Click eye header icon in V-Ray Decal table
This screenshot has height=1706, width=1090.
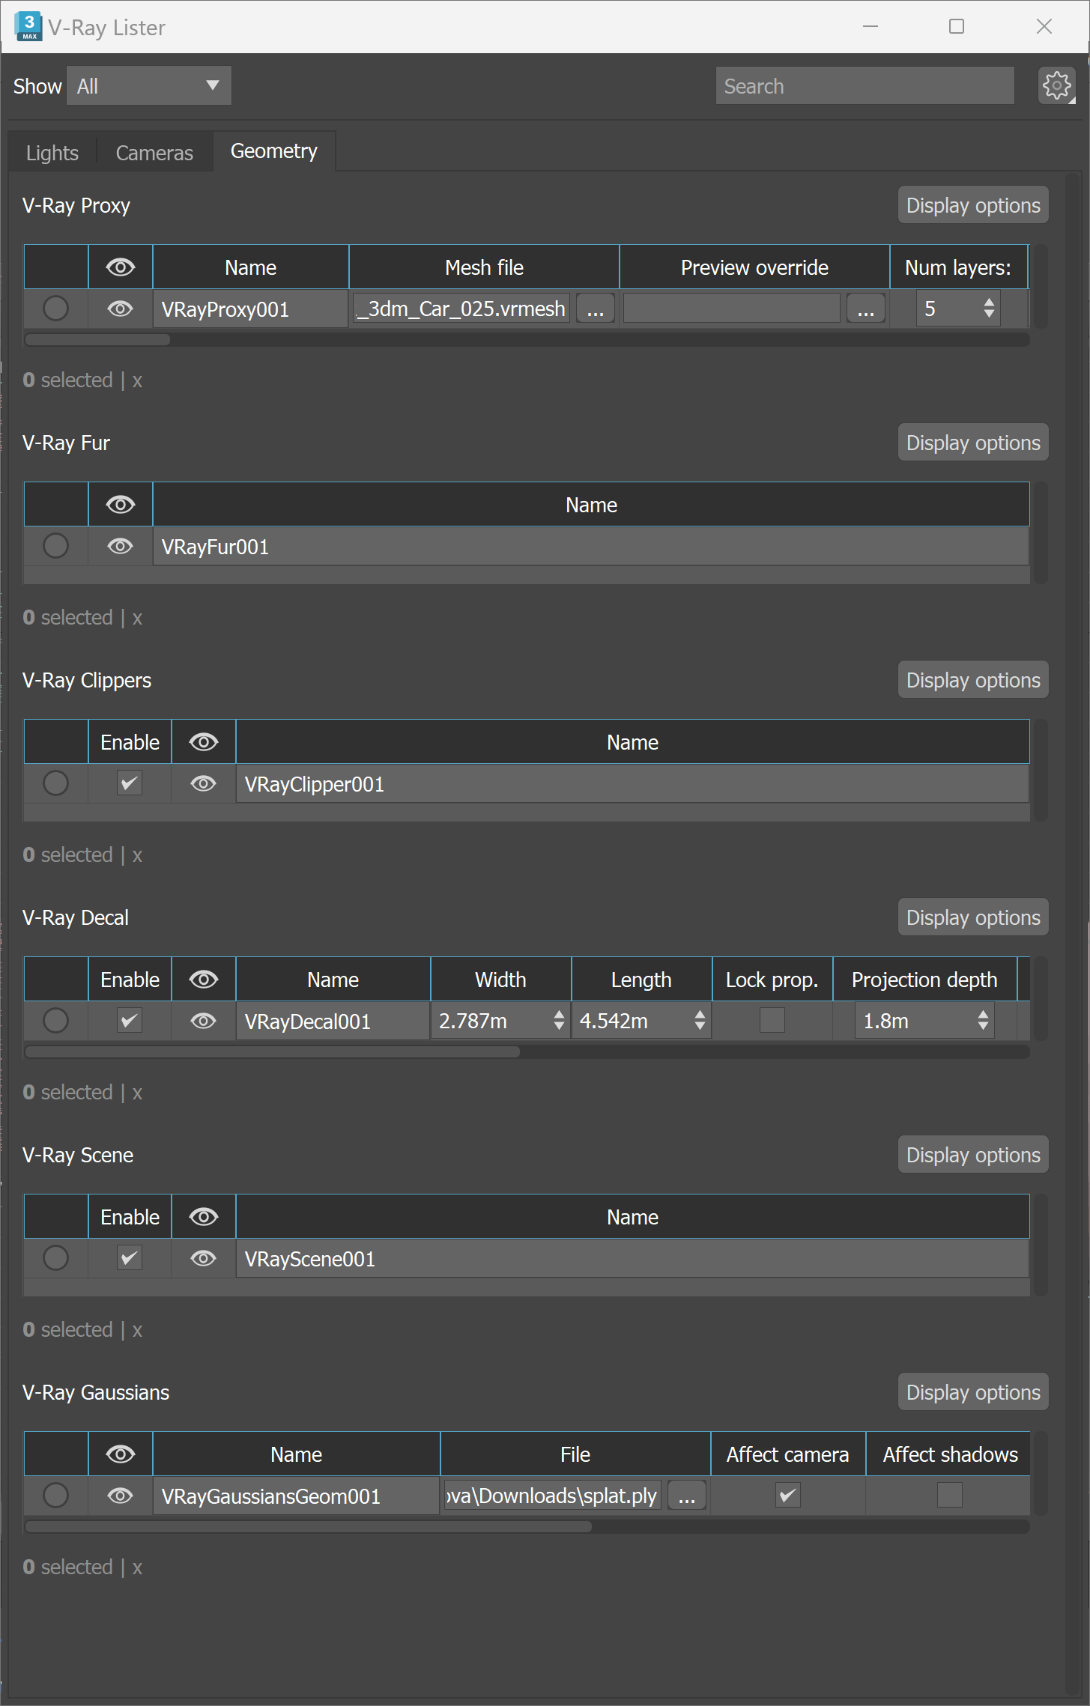(203, 979)
